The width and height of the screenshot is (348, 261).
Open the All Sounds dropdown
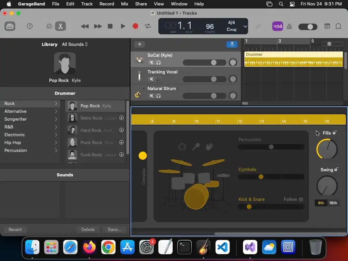point(75,45)
